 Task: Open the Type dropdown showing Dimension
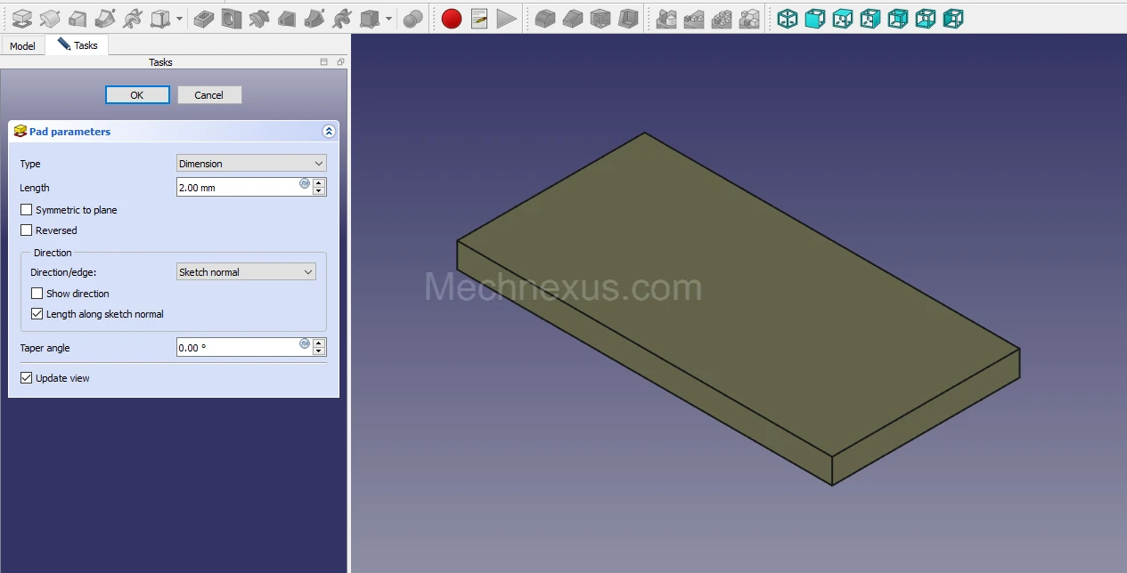click(x=251, y=164)
